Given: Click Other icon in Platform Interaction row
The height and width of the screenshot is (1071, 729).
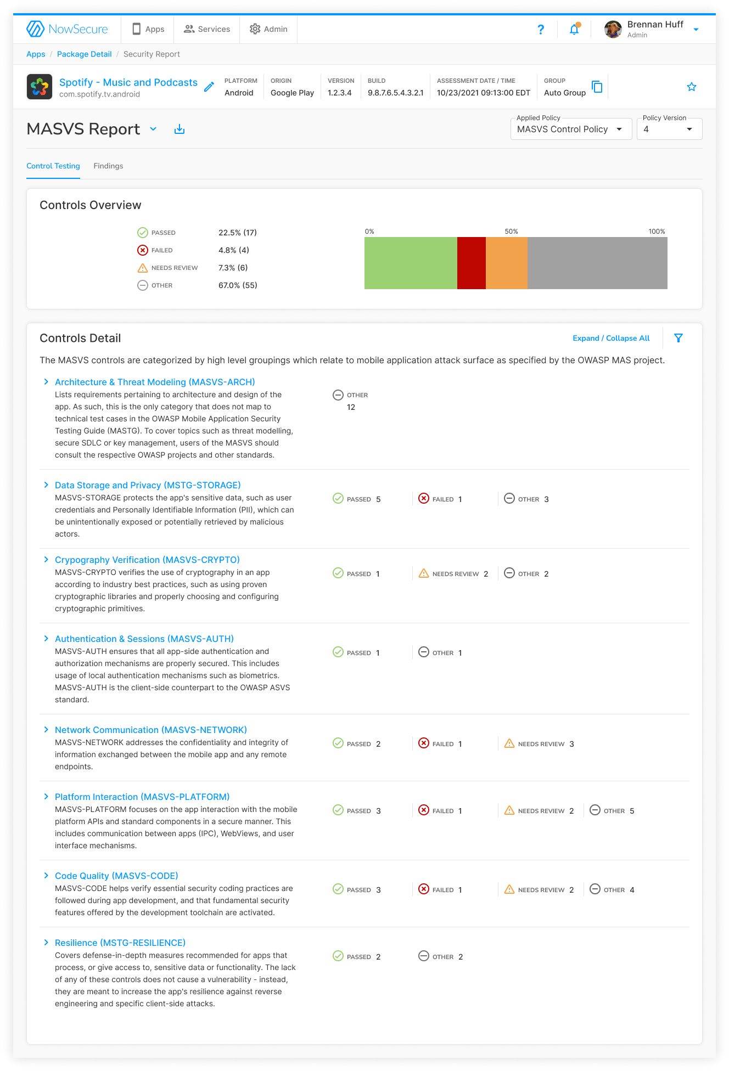Looking at the screenshot, I should click(595, 810).
